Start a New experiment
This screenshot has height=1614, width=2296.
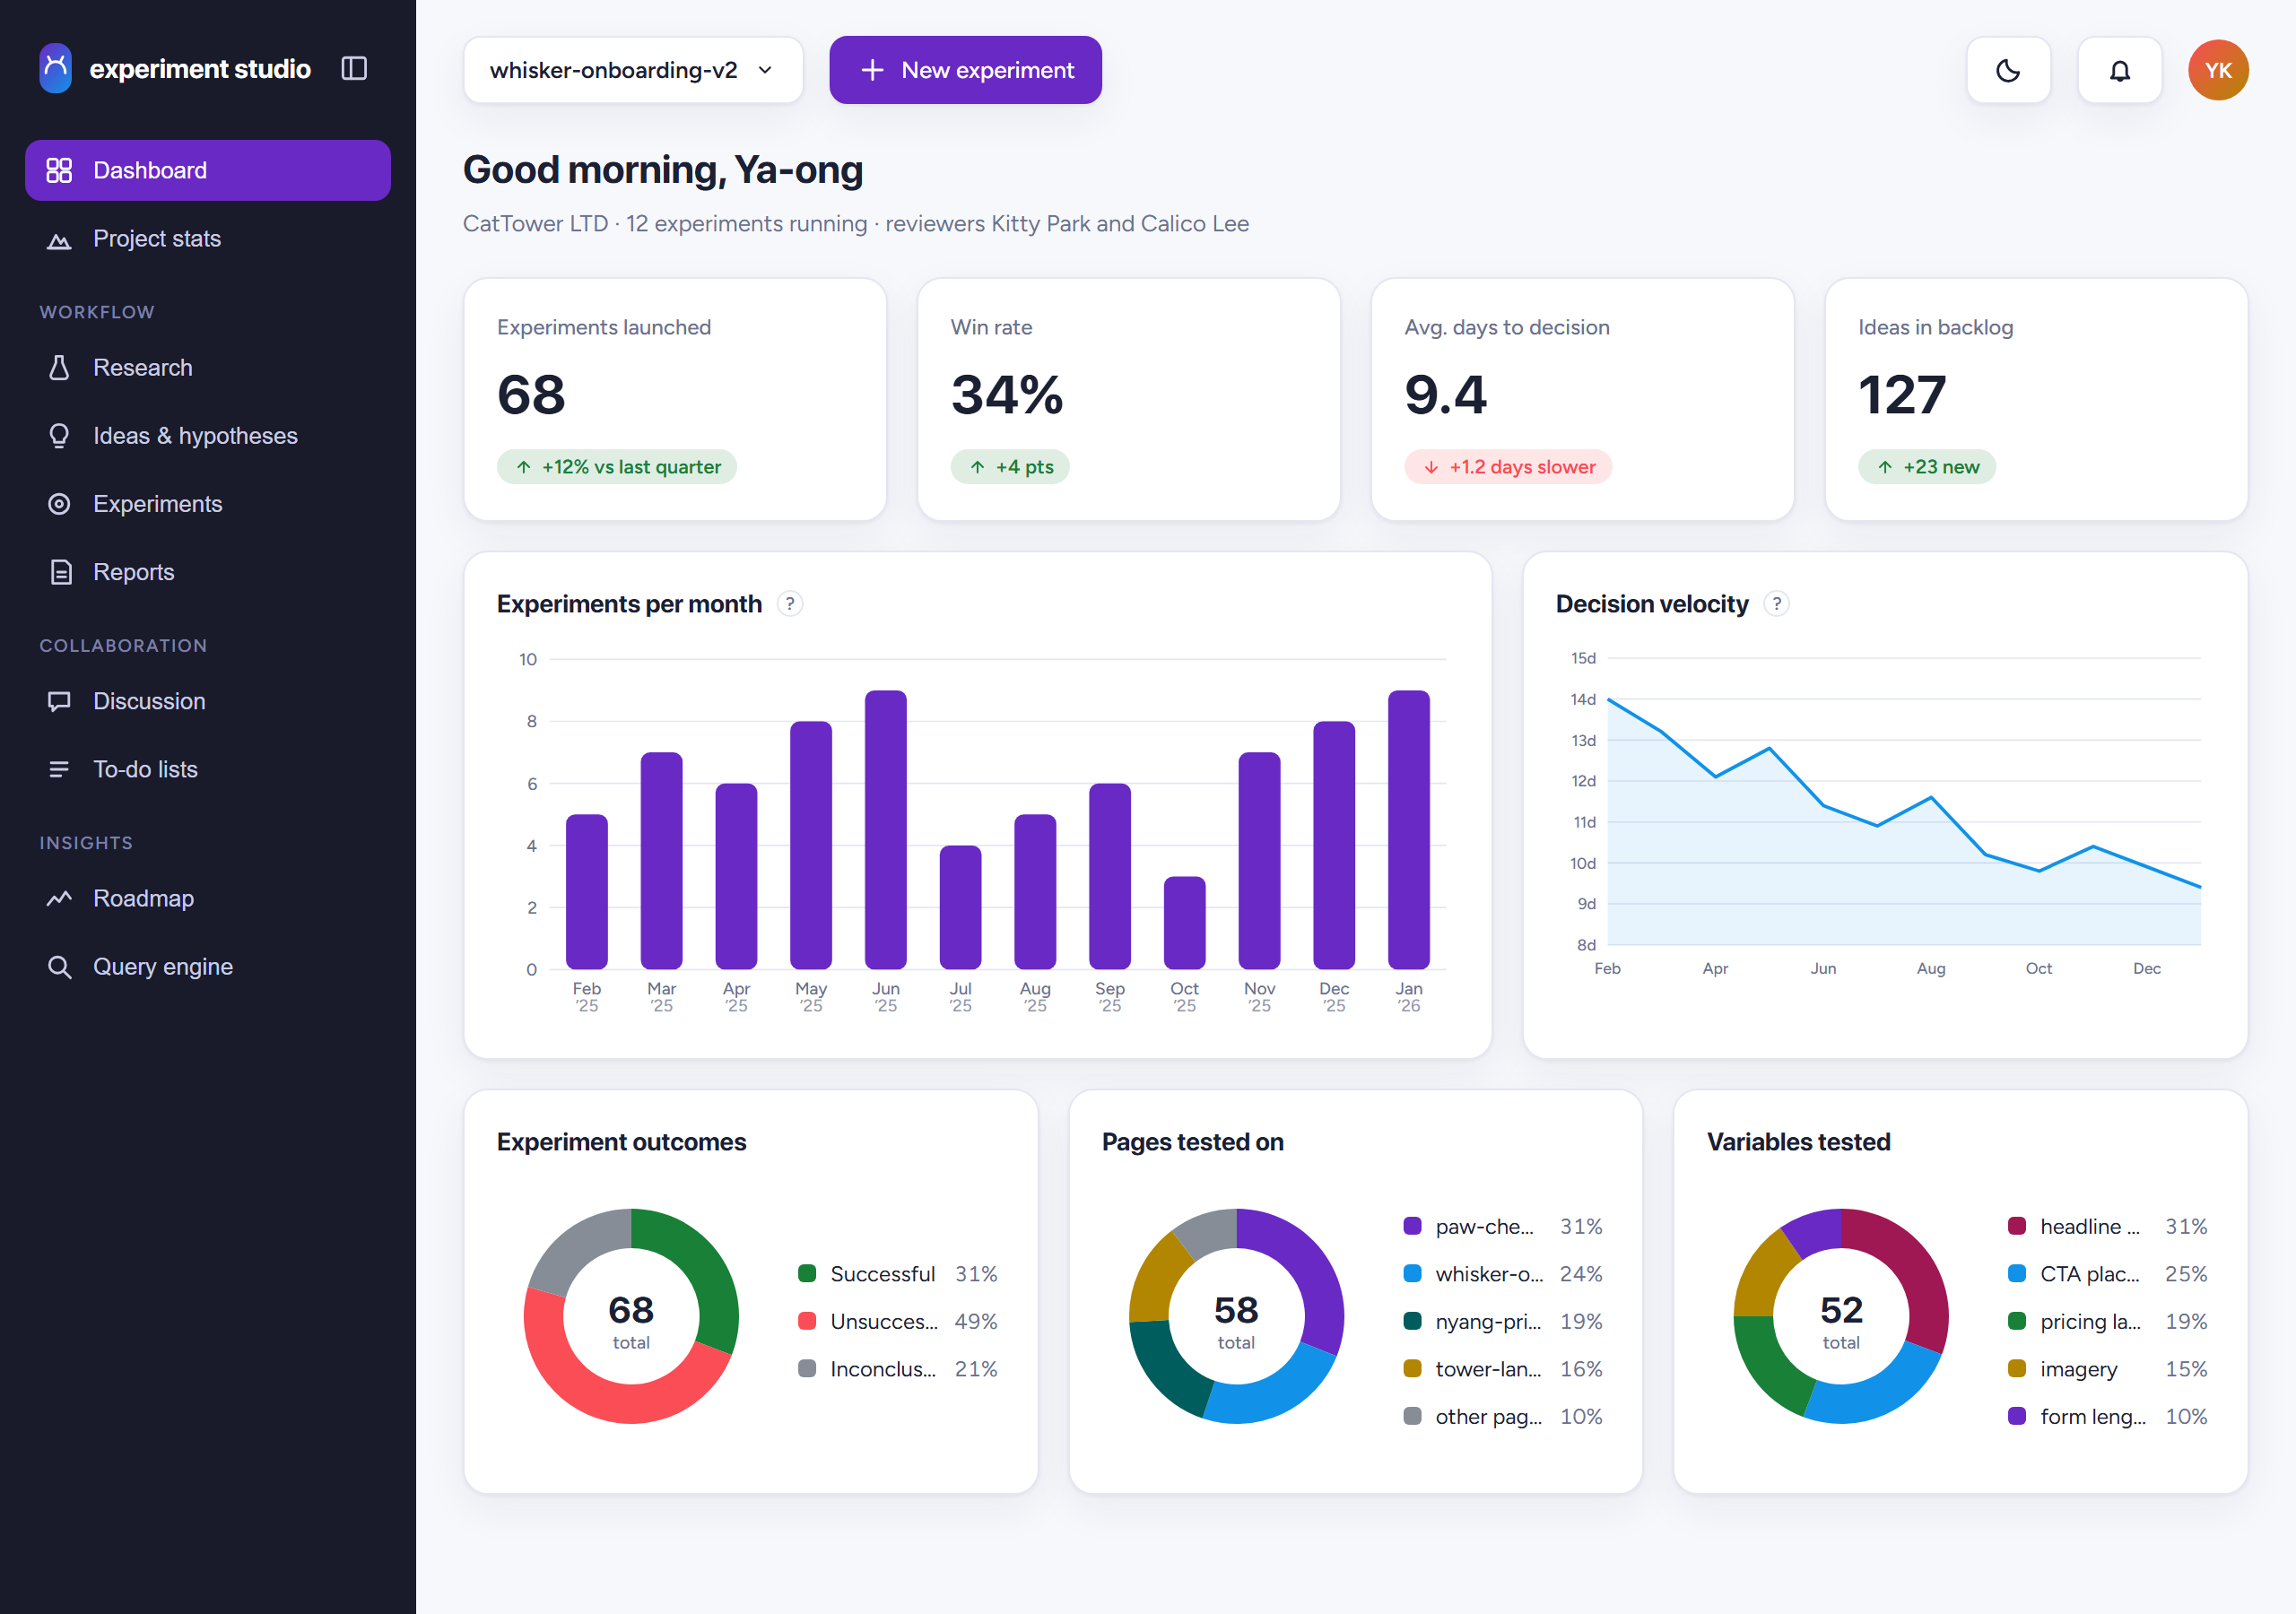pyautogui.click(x=965, y=70)
